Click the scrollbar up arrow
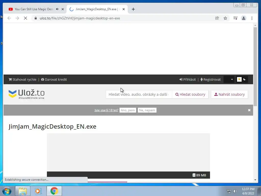This screenshot has height=196, width=261. 255,25
